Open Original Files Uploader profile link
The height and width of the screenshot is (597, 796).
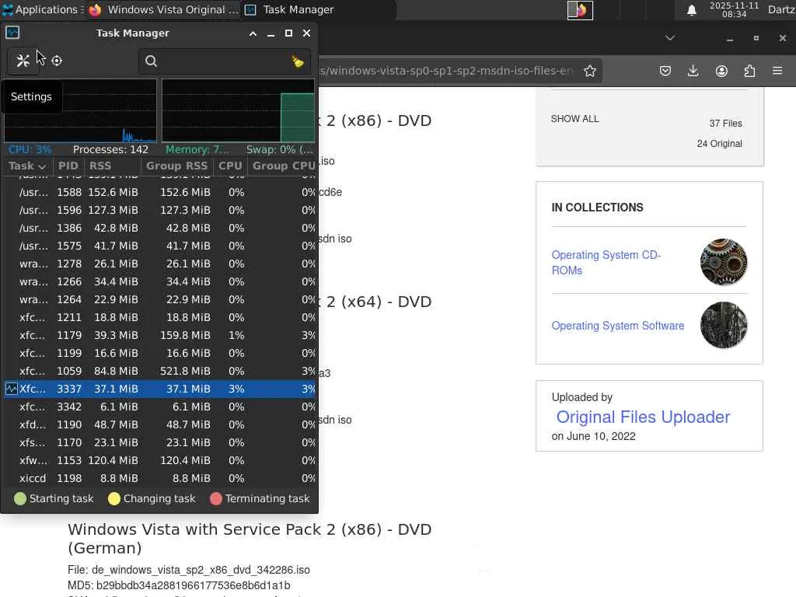coord(643,417)
